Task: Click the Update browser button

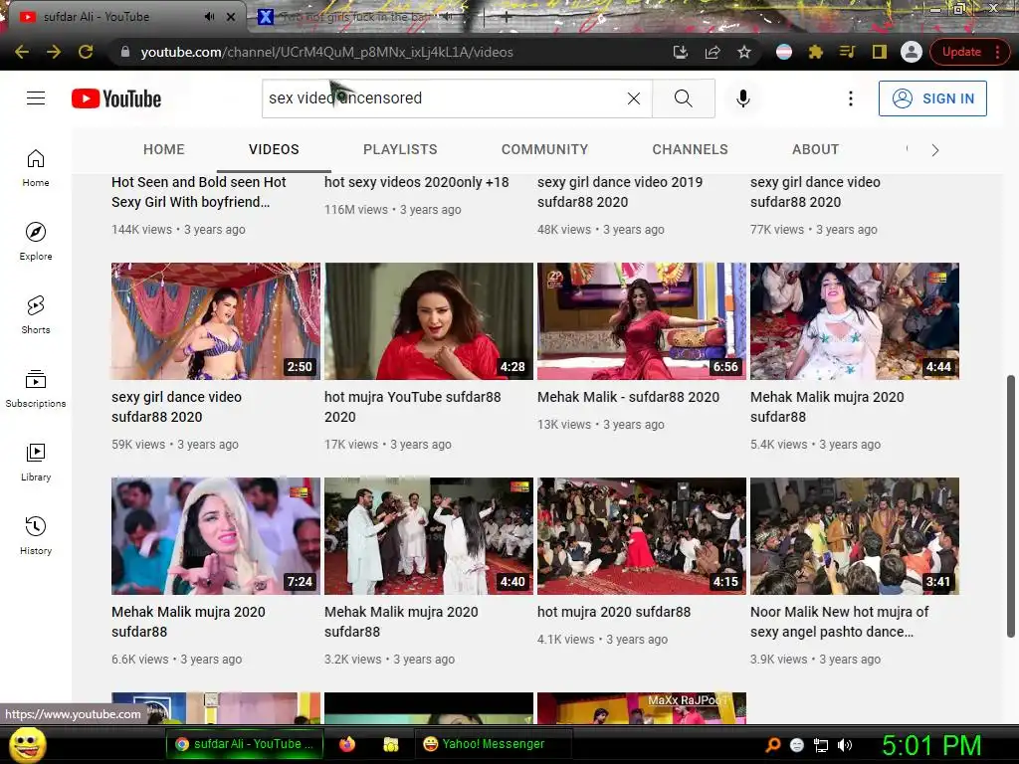Action: pyautogui.click(x=961, y=52)
